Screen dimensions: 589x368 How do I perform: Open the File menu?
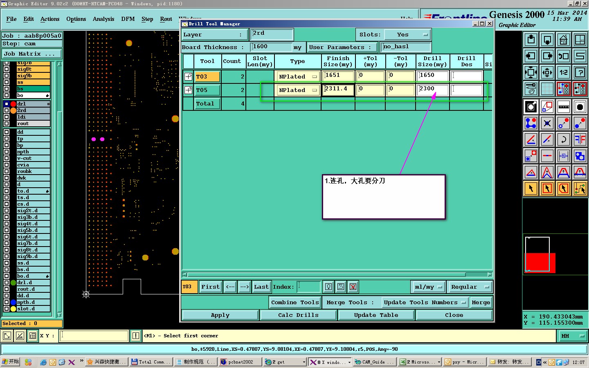click(11, 19)
